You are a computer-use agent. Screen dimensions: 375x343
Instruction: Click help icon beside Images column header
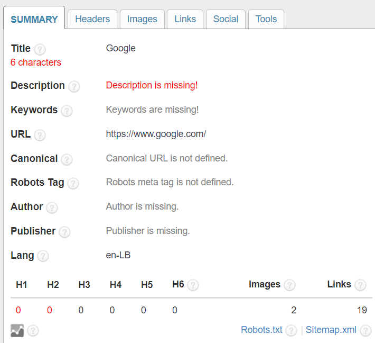click(289, 285)
